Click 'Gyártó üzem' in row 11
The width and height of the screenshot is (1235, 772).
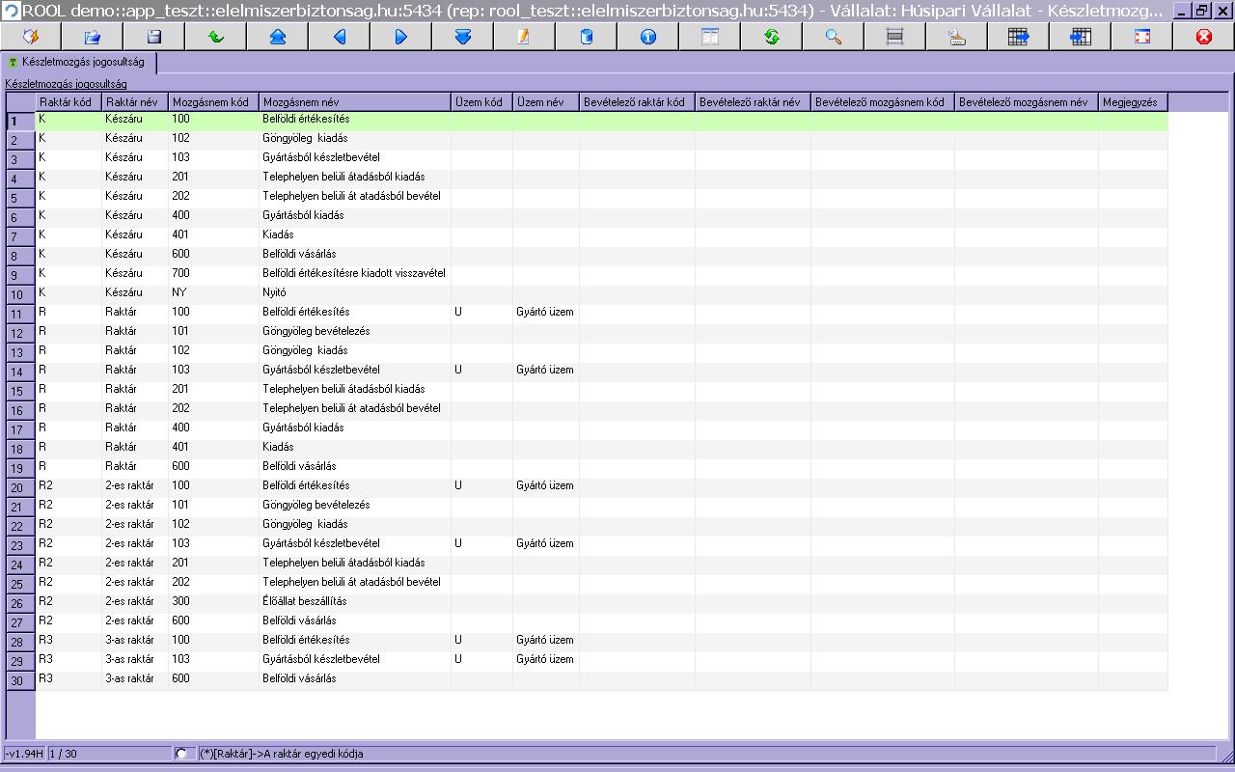(x=545, y=312)
